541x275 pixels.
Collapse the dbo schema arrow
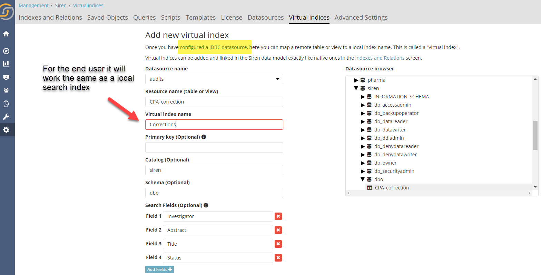(x=363, y=179)
